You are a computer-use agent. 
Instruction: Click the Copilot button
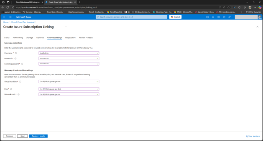175,17
